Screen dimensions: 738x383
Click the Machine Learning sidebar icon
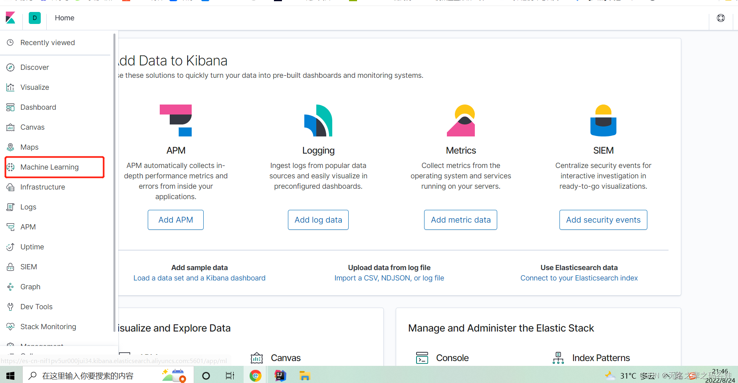(10, 167)
